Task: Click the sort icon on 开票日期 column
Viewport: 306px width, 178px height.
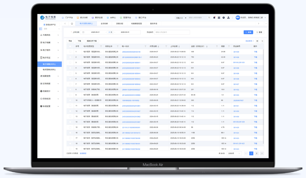Action: point(158,46)
